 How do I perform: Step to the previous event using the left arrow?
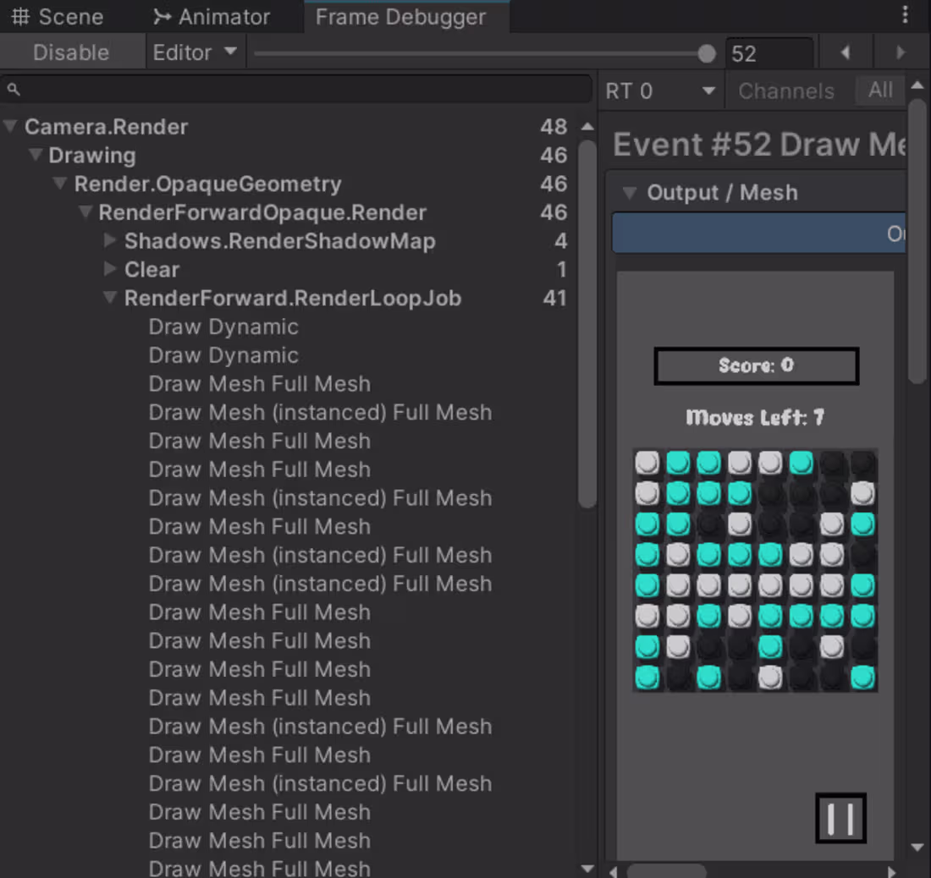coord(845,52)
